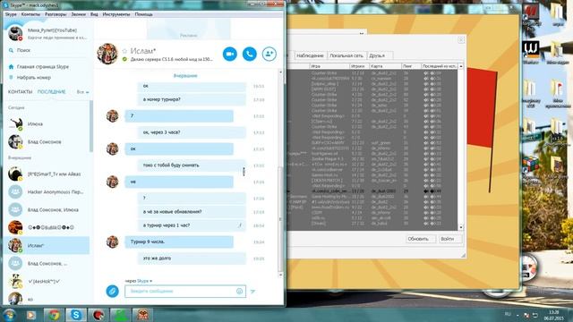
Task: Start a video call with Ислам*
Action: point(230,54)
